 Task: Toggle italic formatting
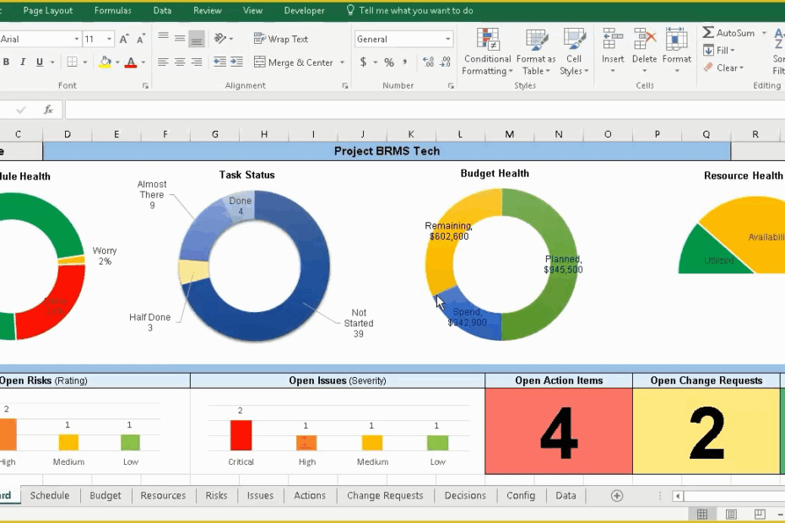click(x=21, y=62)
